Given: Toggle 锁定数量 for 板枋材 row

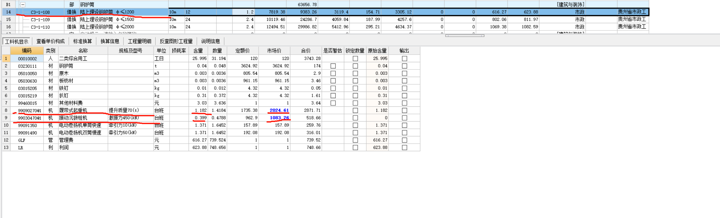Looking at the screenshot, I should coord(355,81).
